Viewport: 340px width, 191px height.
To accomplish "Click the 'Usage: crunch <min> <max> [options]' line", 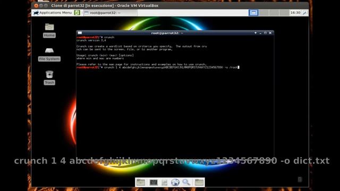I will 105,55.
